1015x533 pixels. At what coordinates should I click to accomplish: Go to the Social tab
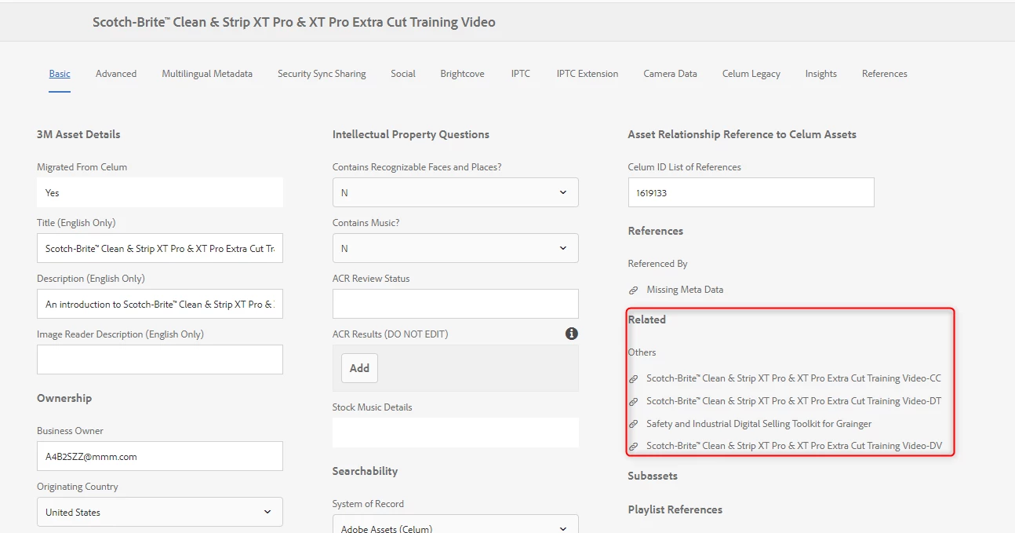pyautogui.click(x=403, y=74)
